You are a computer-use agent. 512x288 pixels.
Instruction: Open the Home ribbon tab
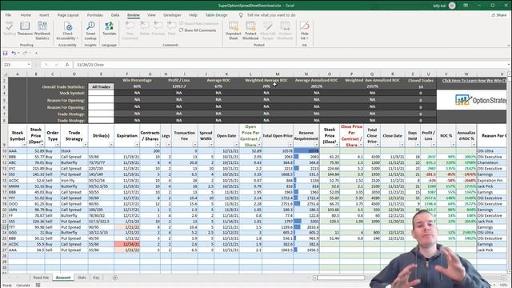tap(26, 15)
